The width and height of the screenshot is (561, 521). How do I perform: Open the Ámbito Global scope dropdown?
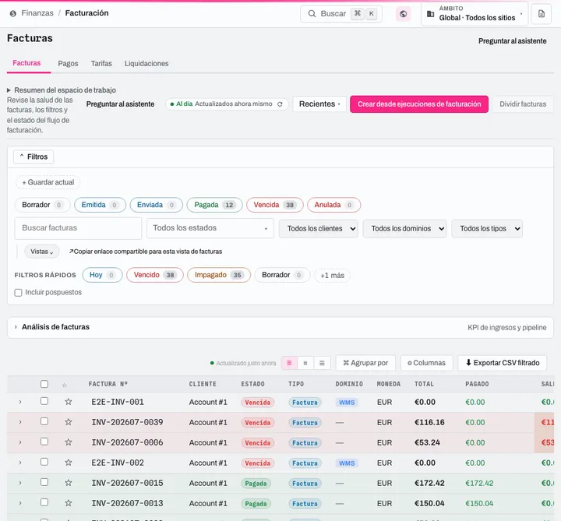pos(475,14)
